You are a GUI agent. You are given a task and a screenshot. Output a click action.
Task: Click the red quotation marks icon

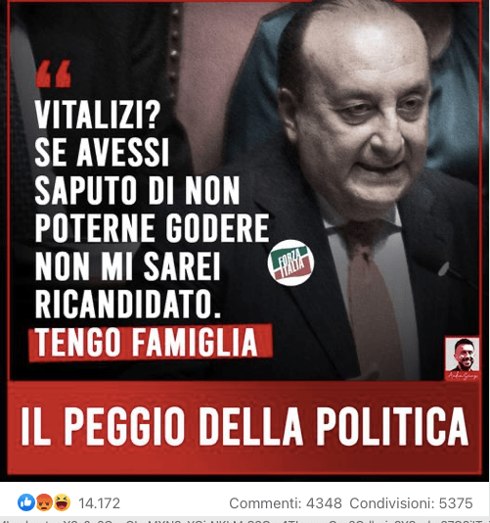click(53, 74)
